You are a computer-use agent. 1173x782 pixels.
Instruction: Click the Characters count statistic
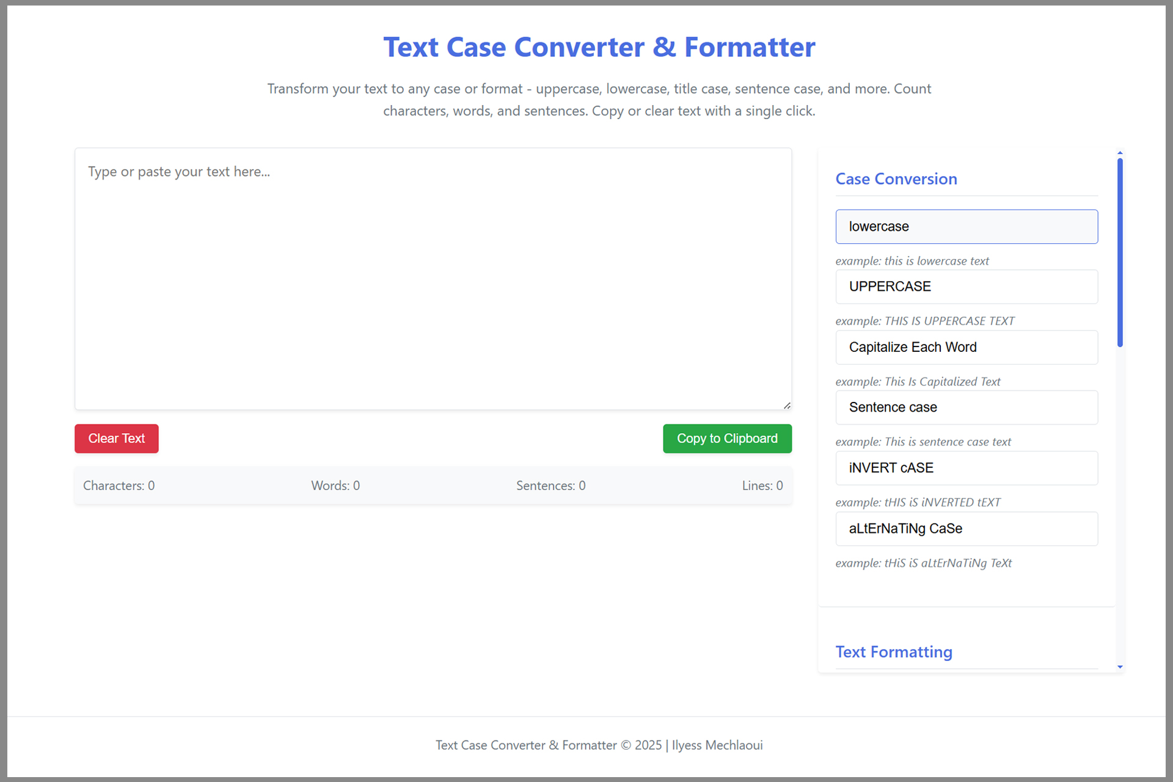pyautogui.click(x=119, y=486)
